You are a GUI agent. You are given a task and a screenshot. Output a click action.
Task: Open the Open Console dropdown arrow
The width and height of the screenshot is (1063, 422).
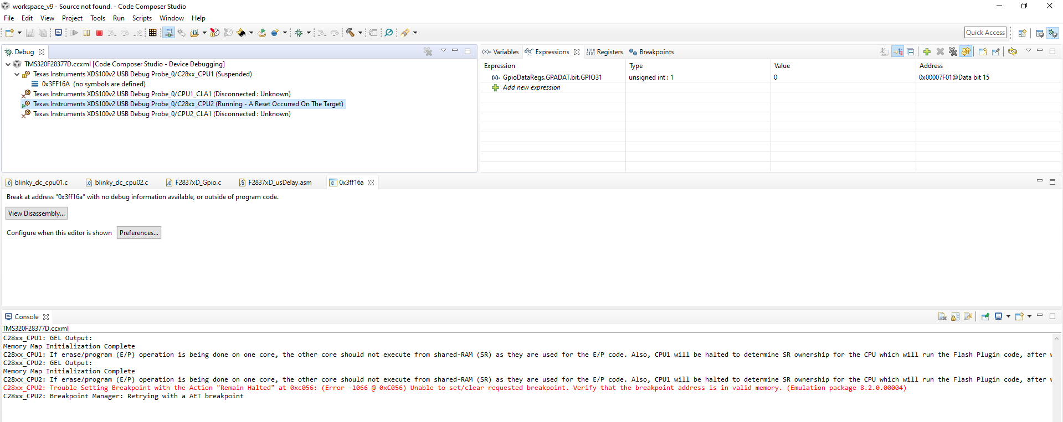1029,317
